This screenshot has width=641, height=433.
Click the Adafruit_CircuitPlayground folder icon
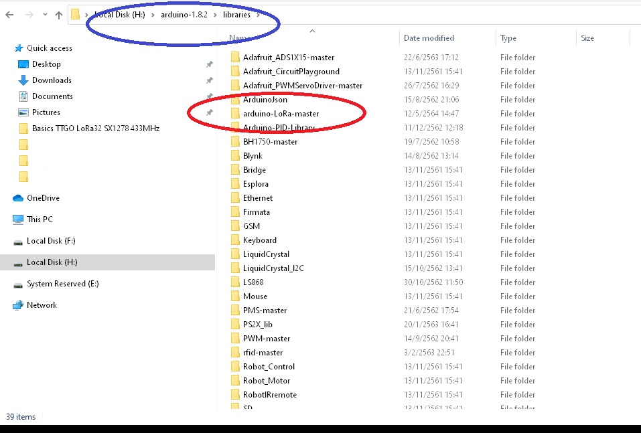(235, 72)
